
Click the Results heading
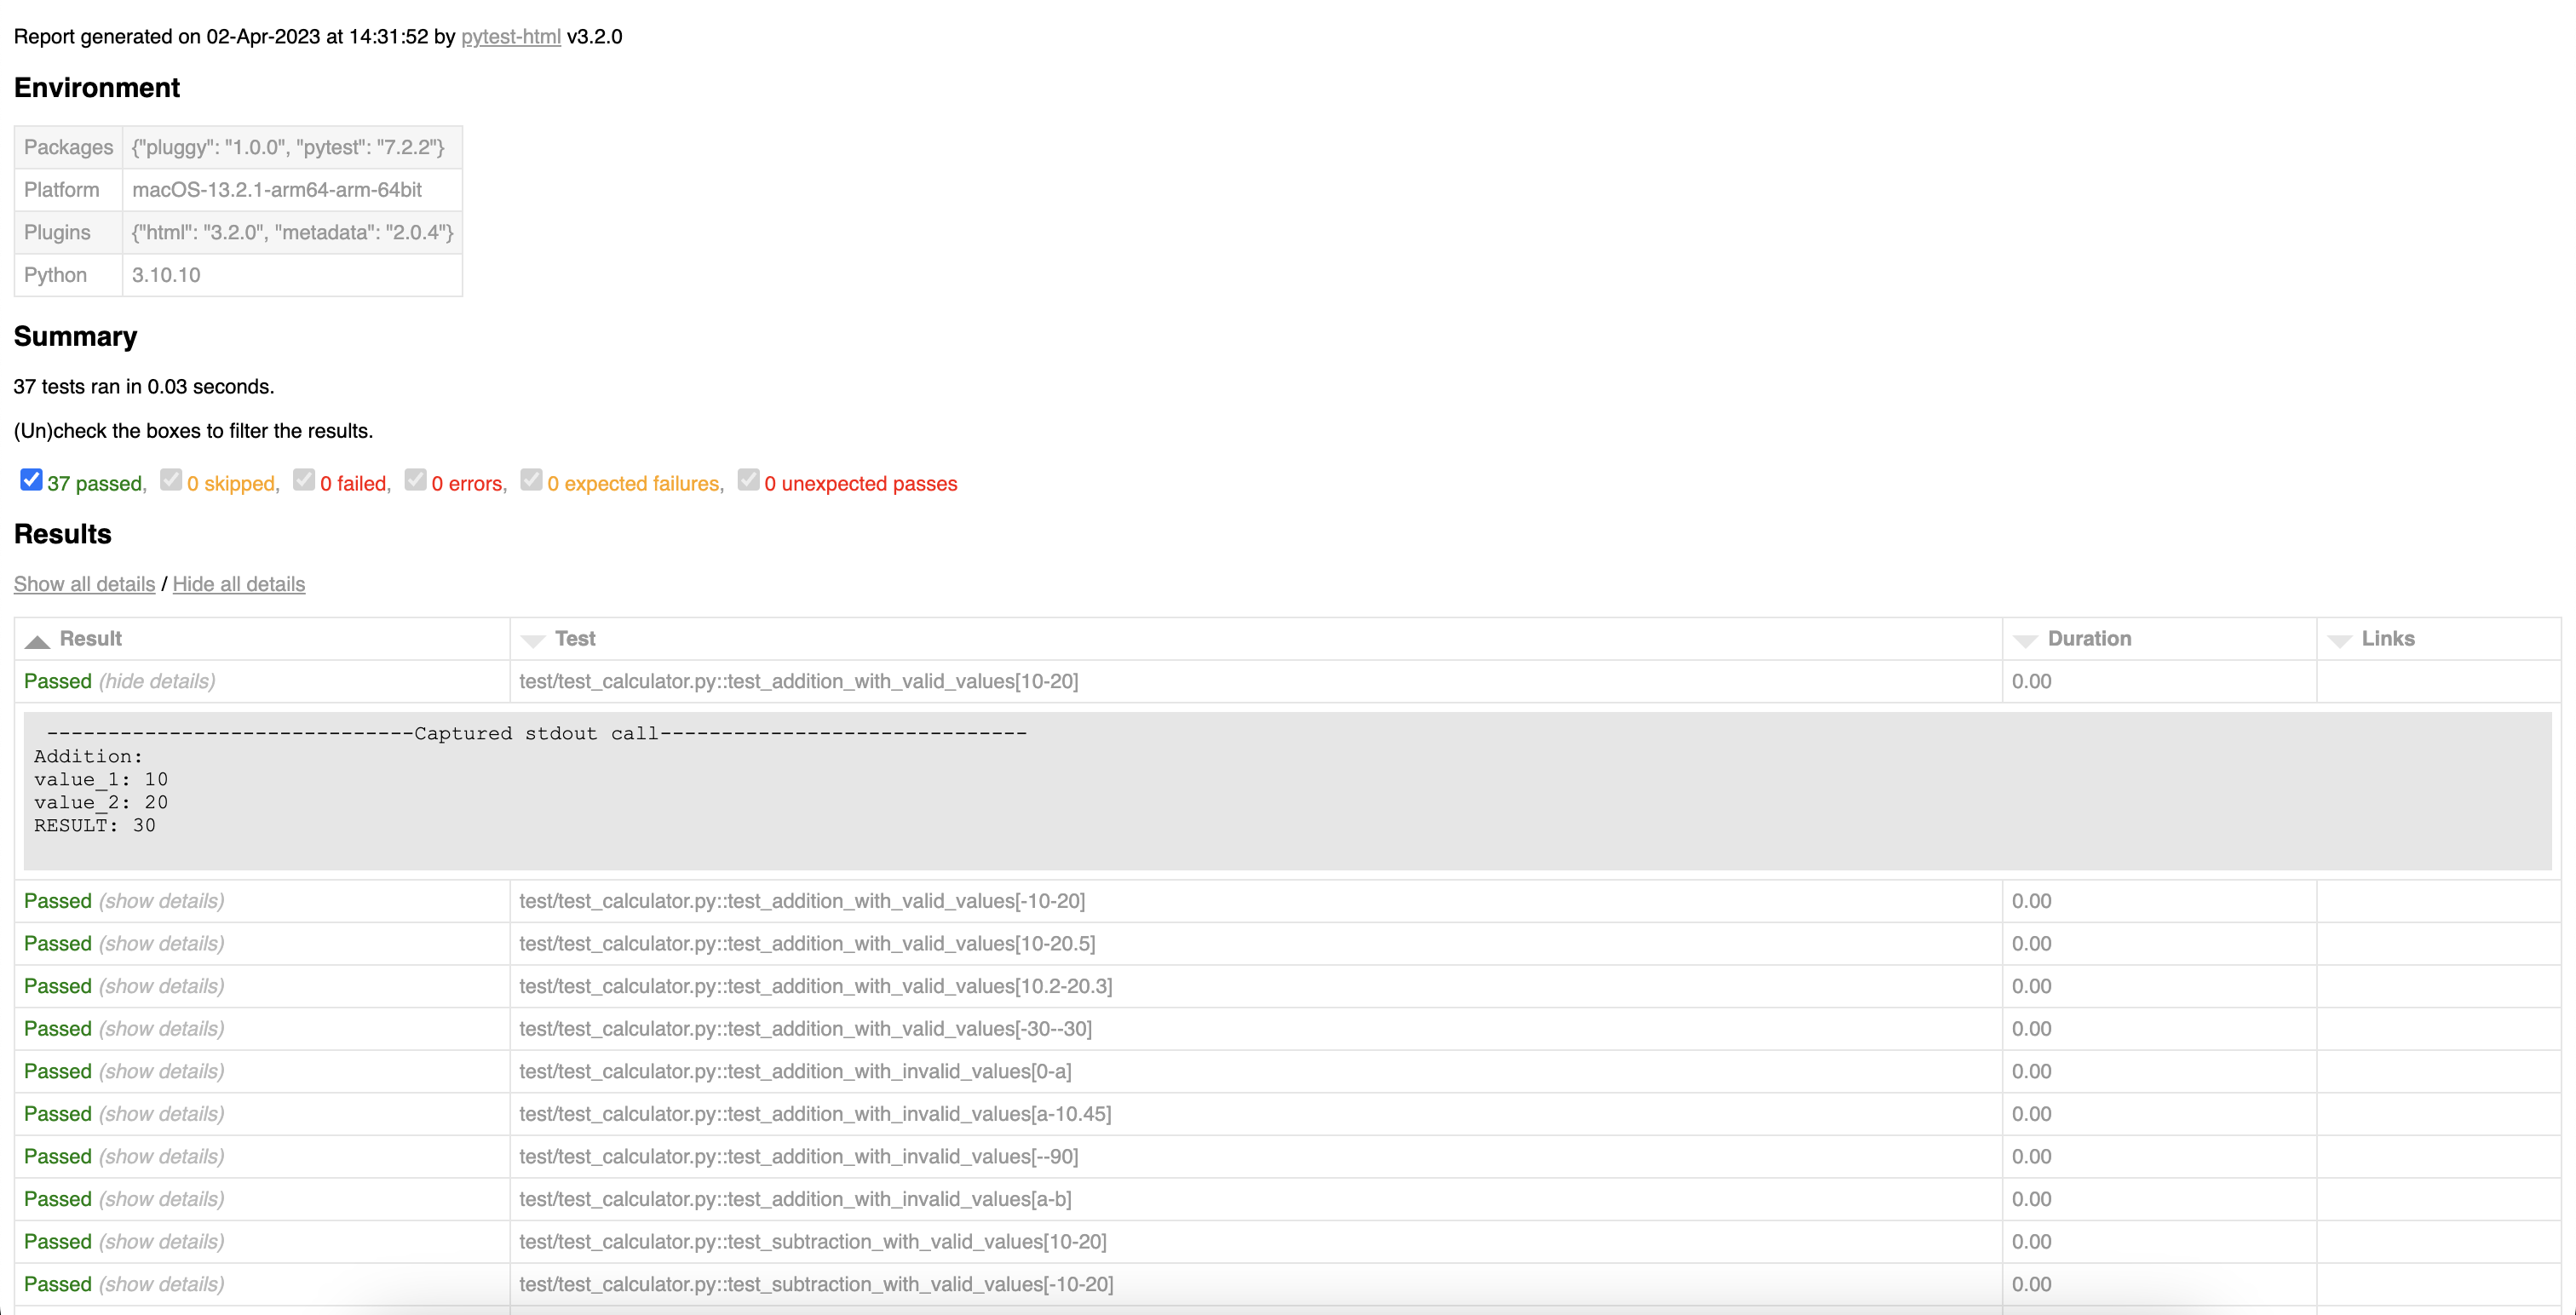click(x=62, y=534)
